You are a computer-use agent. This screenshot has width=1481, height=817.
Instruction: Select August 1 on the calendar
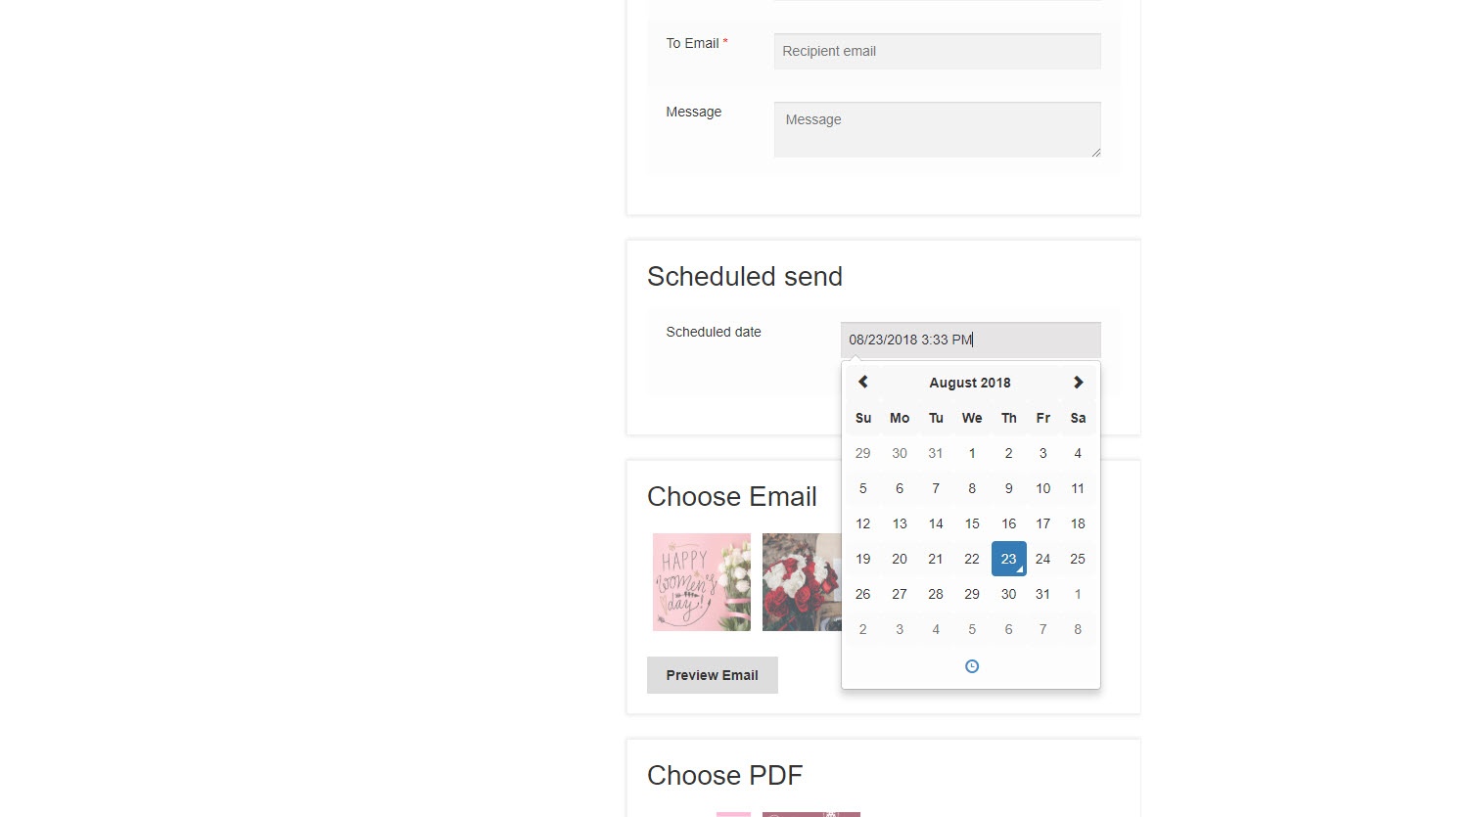pyautogui.click(x=972, y=453)
